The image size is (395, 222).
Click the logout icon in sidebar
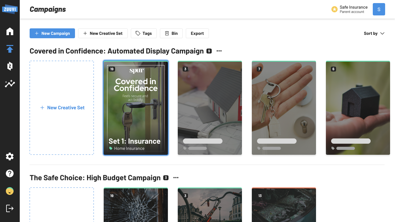coord(10,208)
